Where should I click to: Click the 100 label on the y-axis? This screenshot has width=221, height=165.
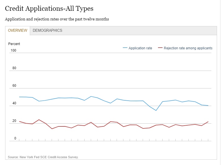13,50
